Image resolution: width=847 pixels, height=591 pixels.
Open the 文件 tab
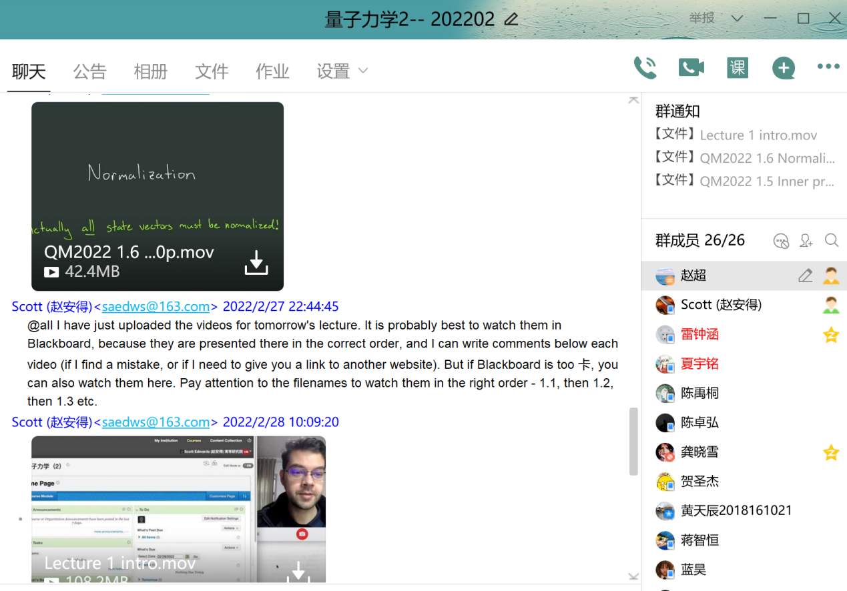(212, 71)
